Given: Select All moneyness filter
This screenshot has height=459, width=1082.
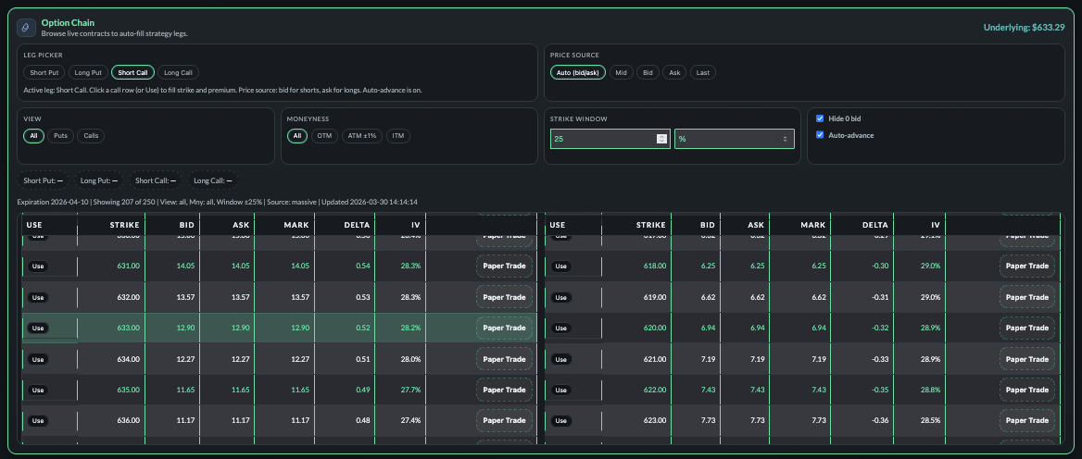Looking at the screenshot, I should point(297,136).
